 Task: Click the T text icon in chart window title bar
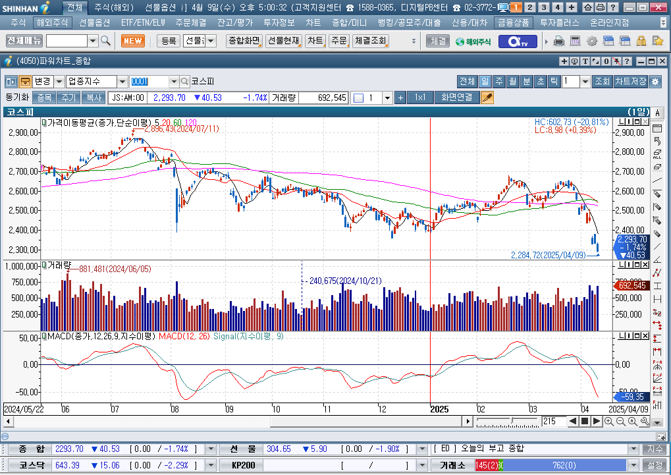[x=585, y=61]
